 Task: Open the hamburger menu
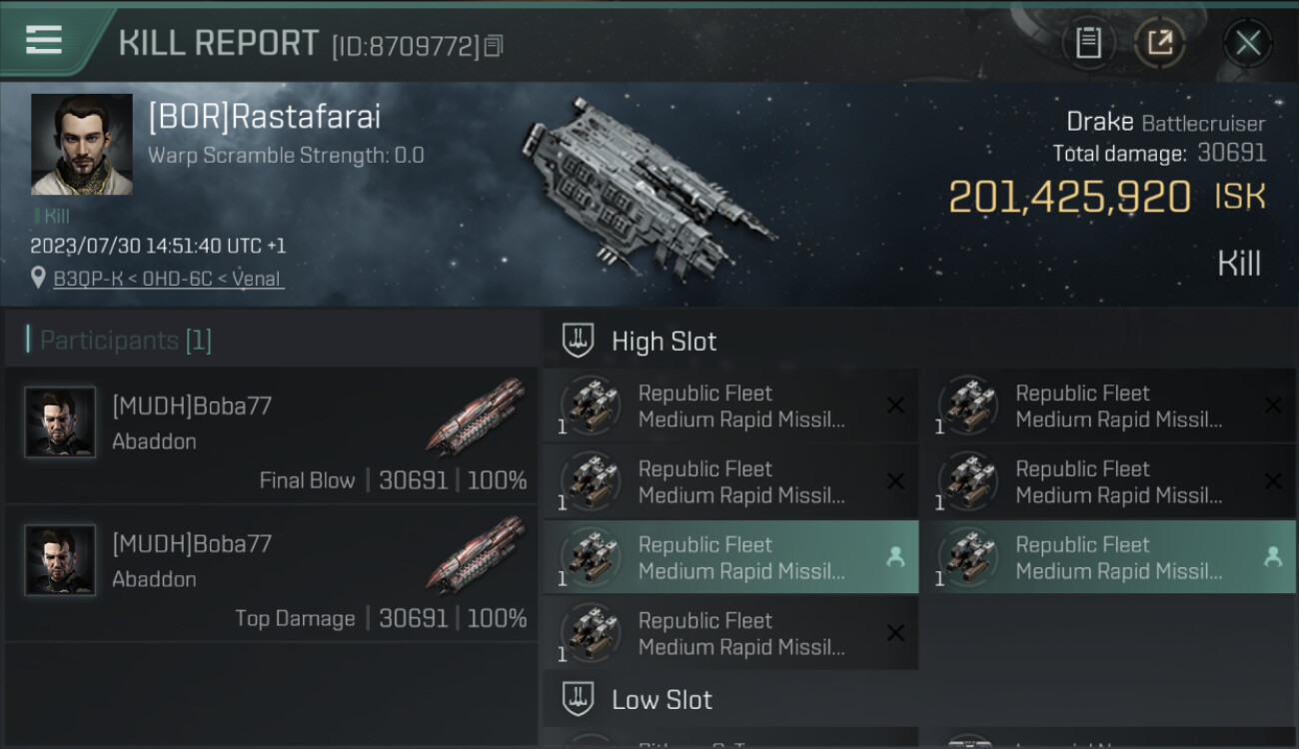pos(44,40)
